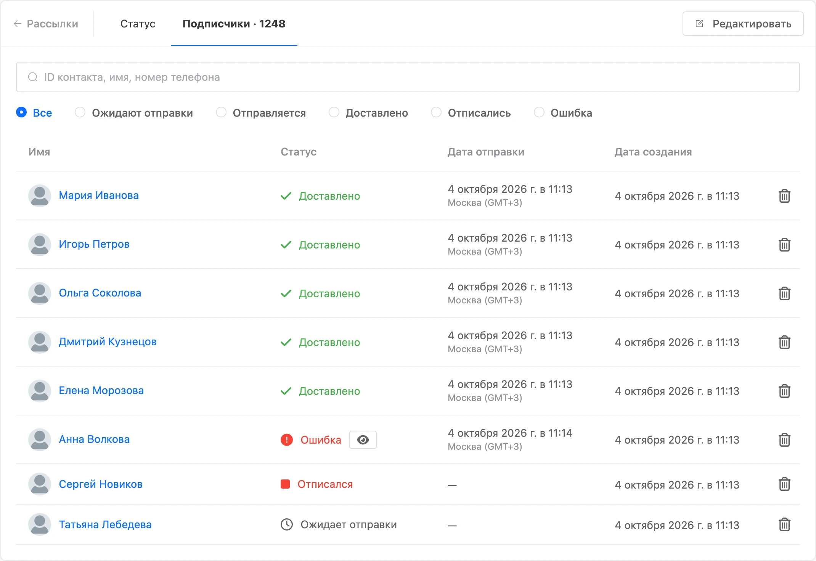Go back to Рассылки
This screenshot has width=816, height=561.
pos(46,24)
